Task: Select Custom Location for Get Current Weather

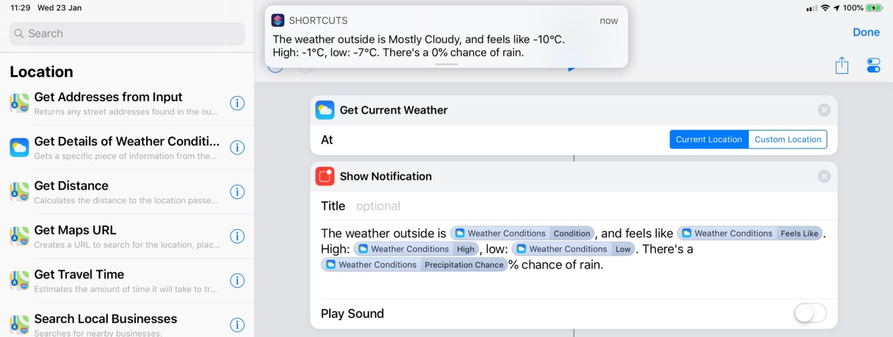Action: pos(788,139)
